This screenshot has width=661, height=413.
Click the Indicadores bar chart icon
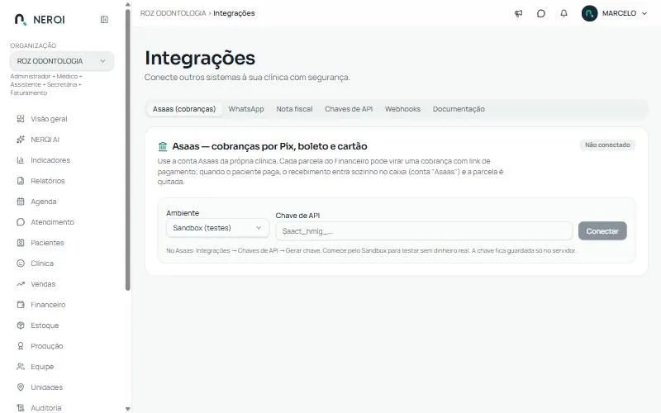[x=20, y=160]
